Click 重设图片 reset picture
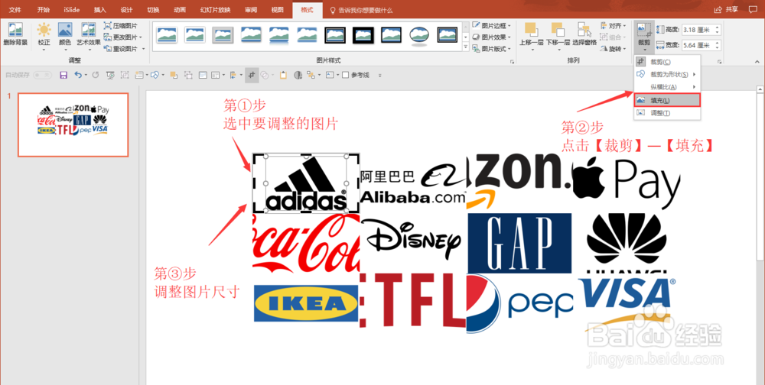765x385 pixels. point(125,49)
